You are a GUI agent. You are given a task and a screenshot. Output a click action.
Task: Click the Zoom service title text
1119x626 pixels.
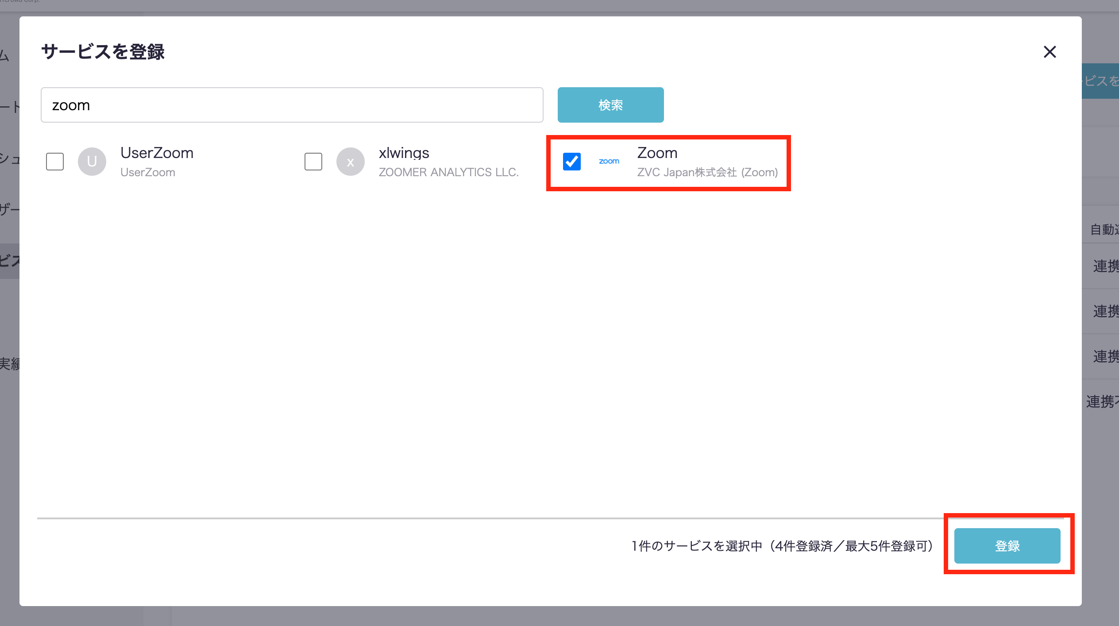point(657,153)
